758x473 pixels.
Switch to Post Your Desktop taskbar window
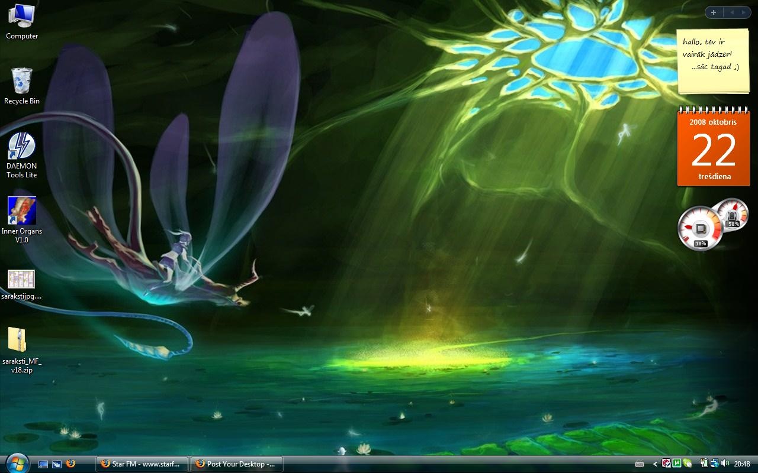pos(237,464)
